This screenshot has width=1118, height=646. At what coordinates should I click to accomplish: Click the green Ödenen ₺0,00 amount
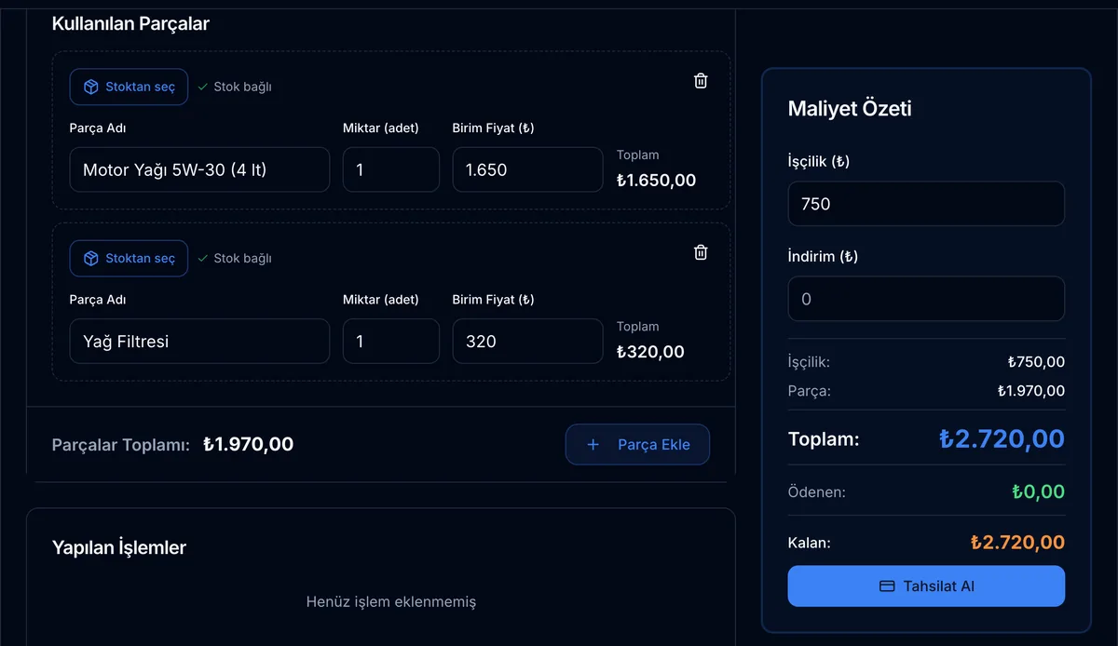1039,491
